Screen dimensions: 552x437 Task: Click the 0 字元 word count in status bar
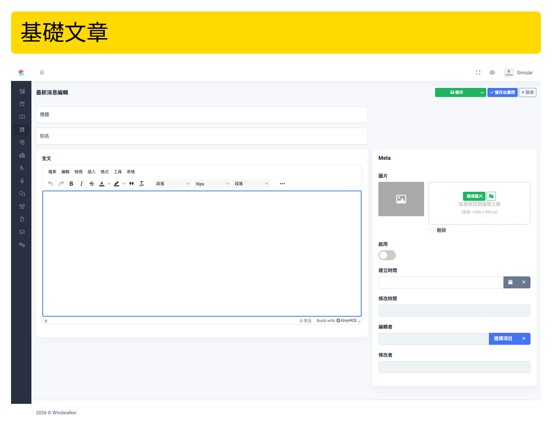(306, 321)
